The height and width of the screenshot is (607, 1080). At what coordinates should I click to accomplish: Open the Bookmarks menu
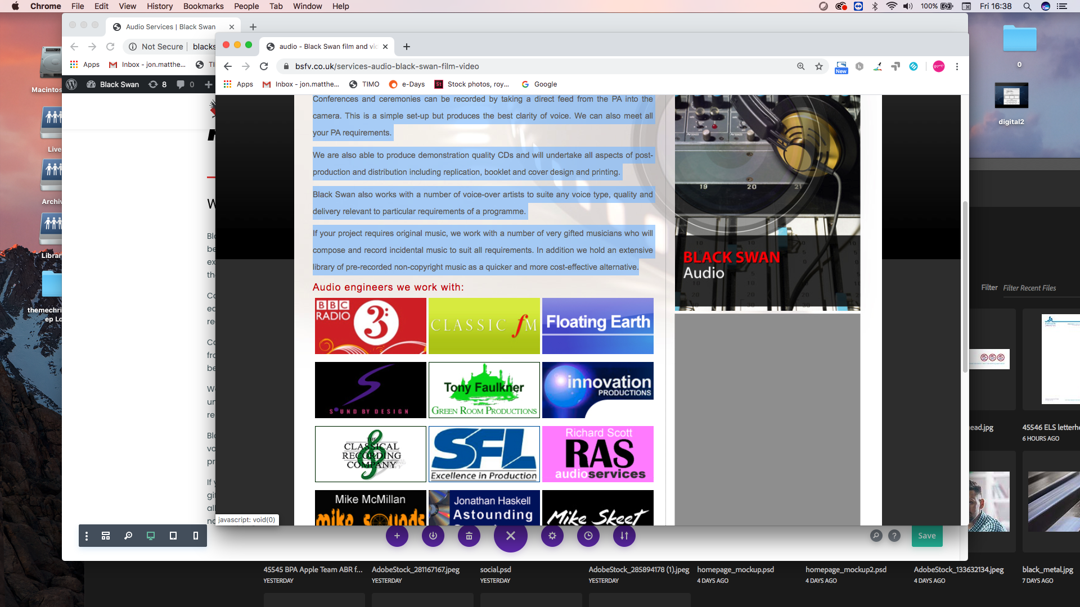pos(203,6)
